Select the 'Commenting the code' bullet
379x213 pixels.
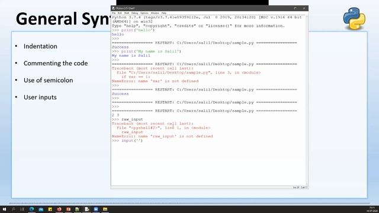(x=56, y=63)
